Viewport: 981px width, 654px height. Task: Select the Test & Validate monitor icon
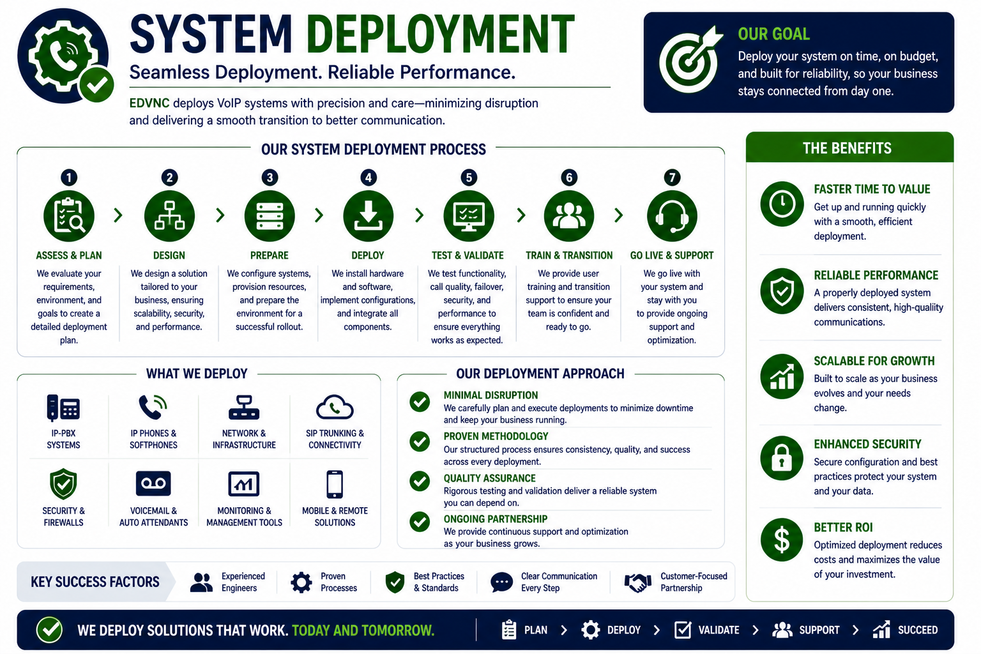pos(469,216)
